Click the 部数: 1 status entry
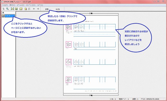The width and height of the screenshot is (167, 101). point(135,99)
